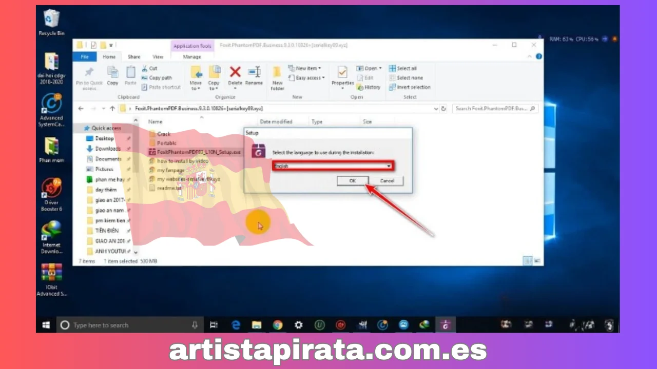Sort by the Name column header
Image resolution: width=657 pixels, height=369 pixels.
click(x=155, y=122)
